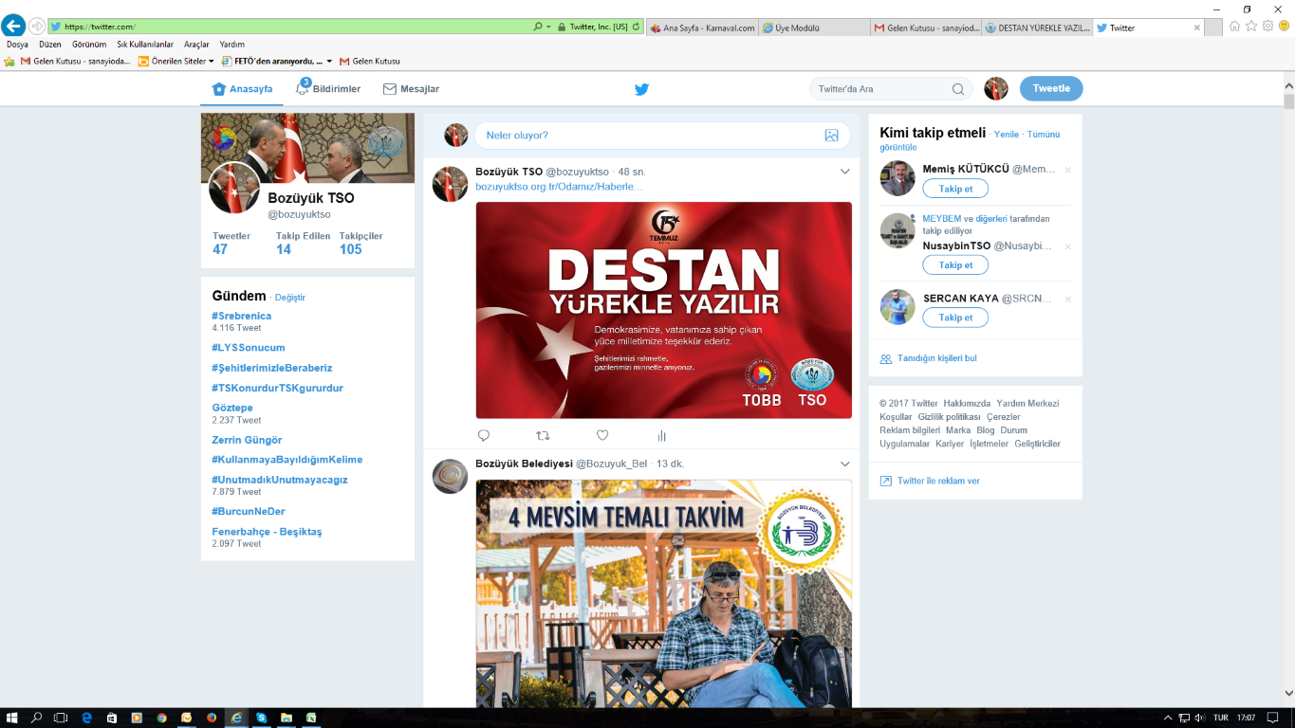Click the add-to-favorites-bar star icon
The height and width of the screenshot is (728, 1295).
[9, 61]
